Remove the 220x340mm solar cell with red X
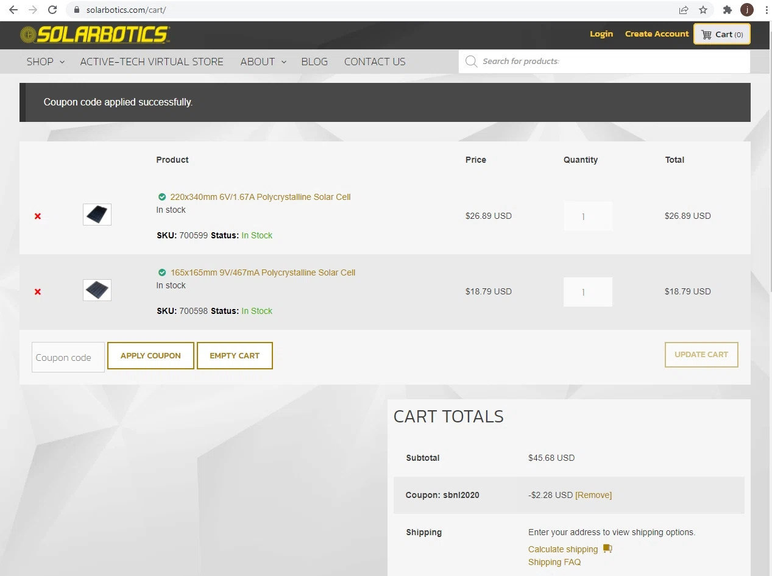This screenshot has width=772, height=576. click(x=38, y=216)
